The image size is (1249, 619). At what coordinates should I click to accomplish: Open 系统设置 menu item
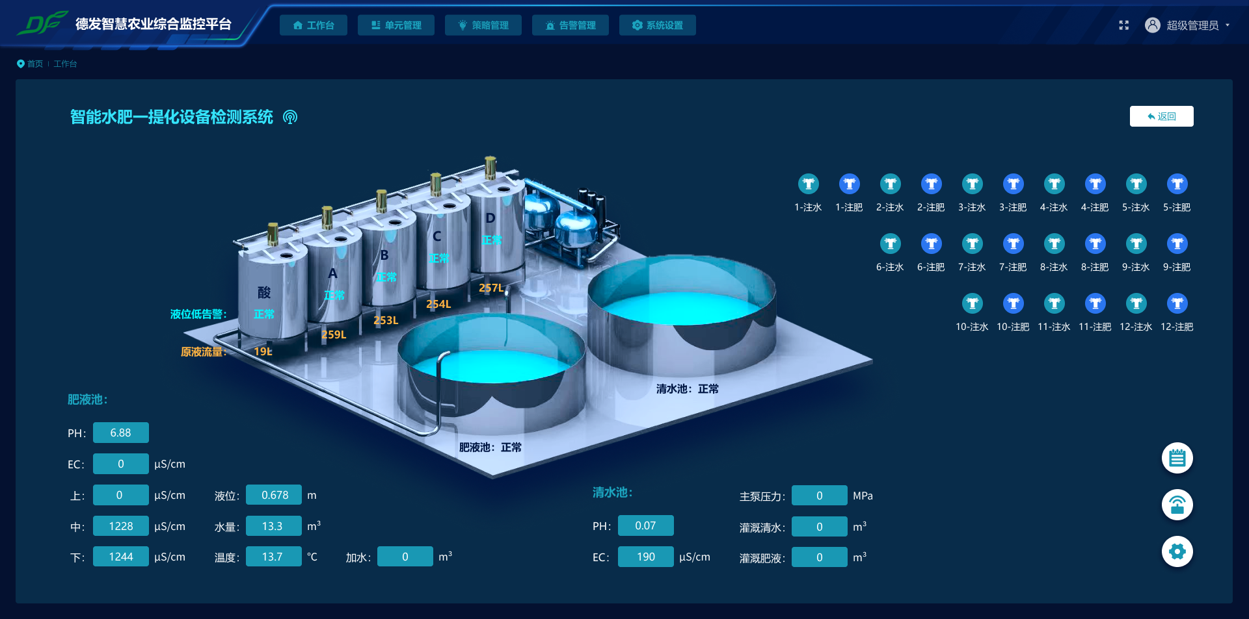(658, 25)
